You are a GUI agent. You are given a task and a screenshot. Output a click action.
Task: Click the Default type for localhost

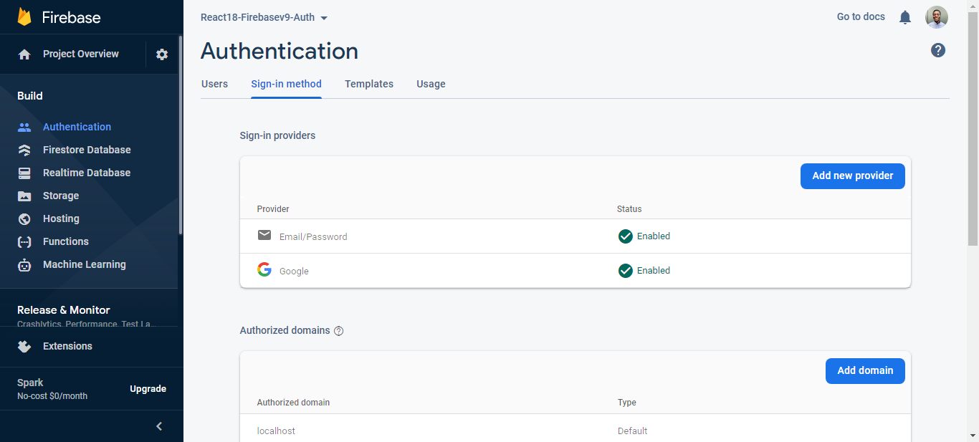point(633,431)
